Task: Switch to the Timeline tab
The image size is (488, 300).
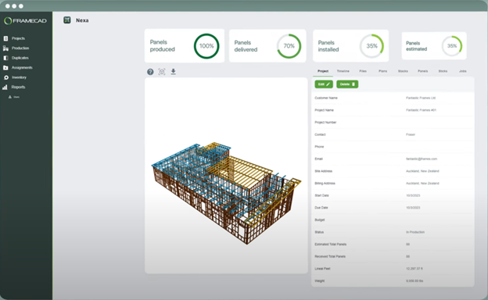Action: point(343,71)
